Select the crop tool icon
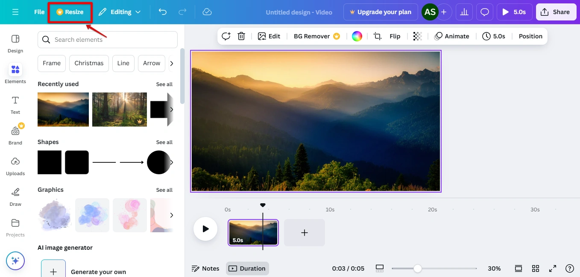The image size is (580, 277). tap(378, 36)
